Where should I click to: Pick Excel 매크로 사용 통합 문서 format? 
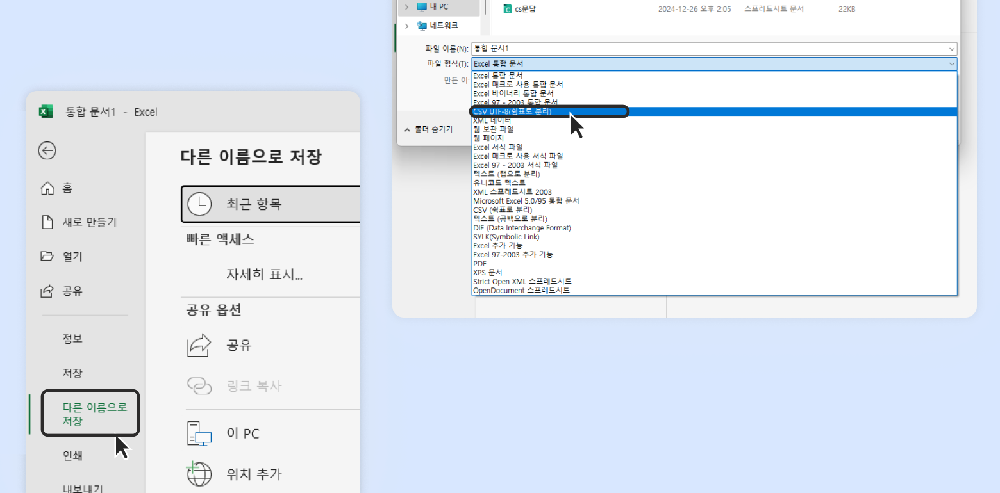tap(714, 85)
